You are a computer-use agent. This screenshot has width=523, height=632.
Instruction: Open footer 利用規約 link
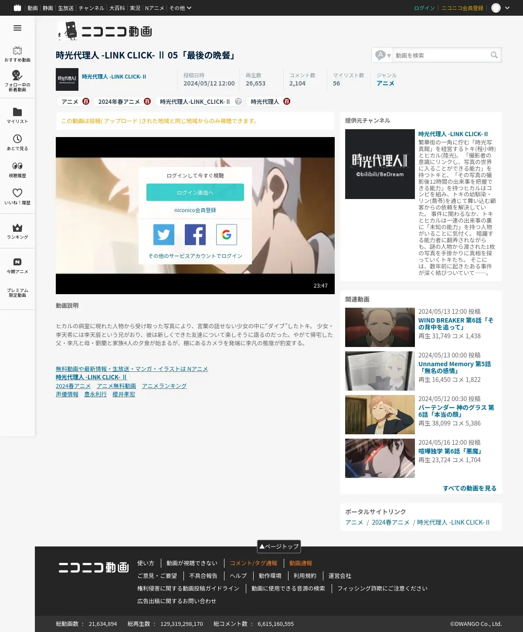click(305, 576)
